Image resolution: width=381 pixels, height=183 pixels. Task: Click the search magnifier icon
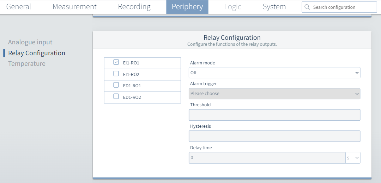[307, 7]
